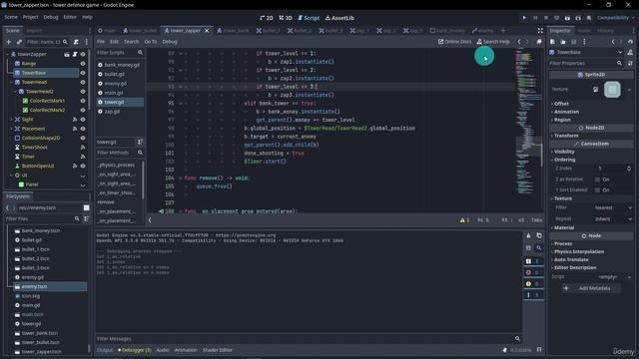Click the Filter Properties input field
This screenshot has height=359, width=639.
[586, 64]
